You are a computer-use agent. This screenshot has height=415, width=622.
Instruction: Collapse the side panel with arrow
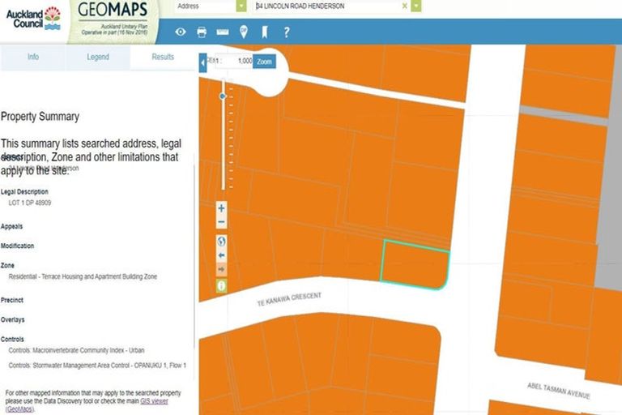(202, 62)
